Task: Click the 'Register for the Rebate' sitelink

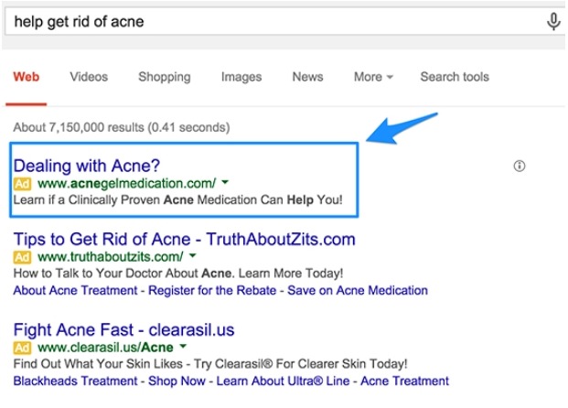Action: [x=212, y=291]
